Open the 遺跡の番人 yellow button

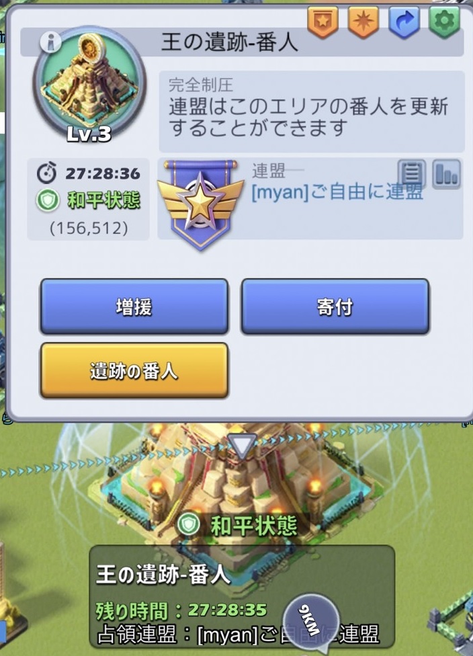click(134, 370)
